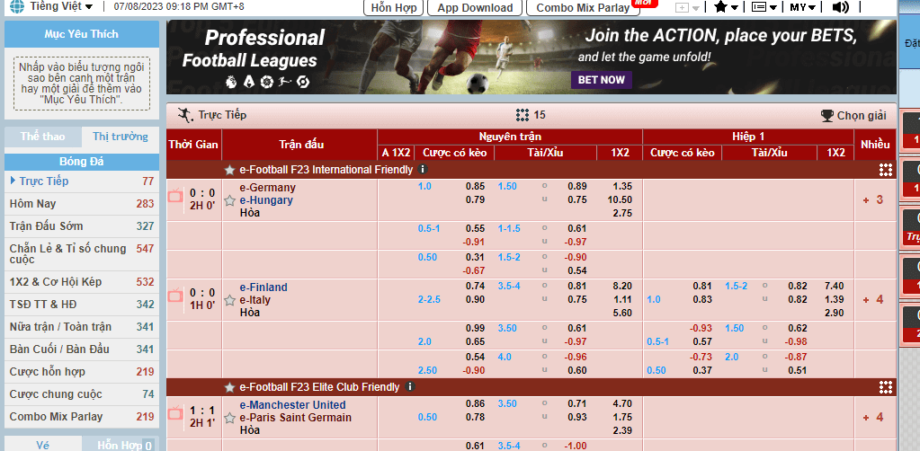This screenshot has height=451, width=920.
Task: Click odds 8.20 for e-Finland 1X2
Action: coord(622,287)
